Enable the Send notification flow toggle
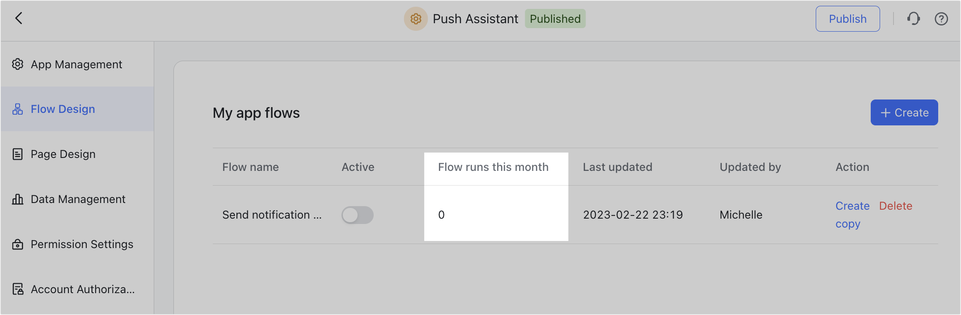The width and height of the screenshot is (961, 315). tap(357, 215)
